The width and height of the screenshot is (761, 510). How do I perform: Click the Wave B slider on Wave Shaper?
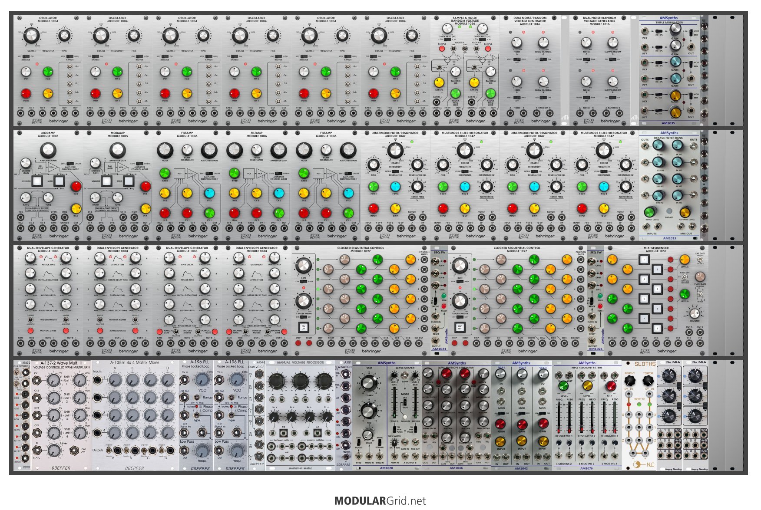tap(416, 403)
